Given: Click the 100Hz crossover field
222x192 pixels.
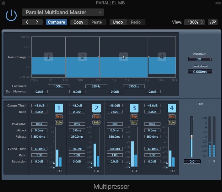Looking at the screenshot, I should (x=58, y=86).
